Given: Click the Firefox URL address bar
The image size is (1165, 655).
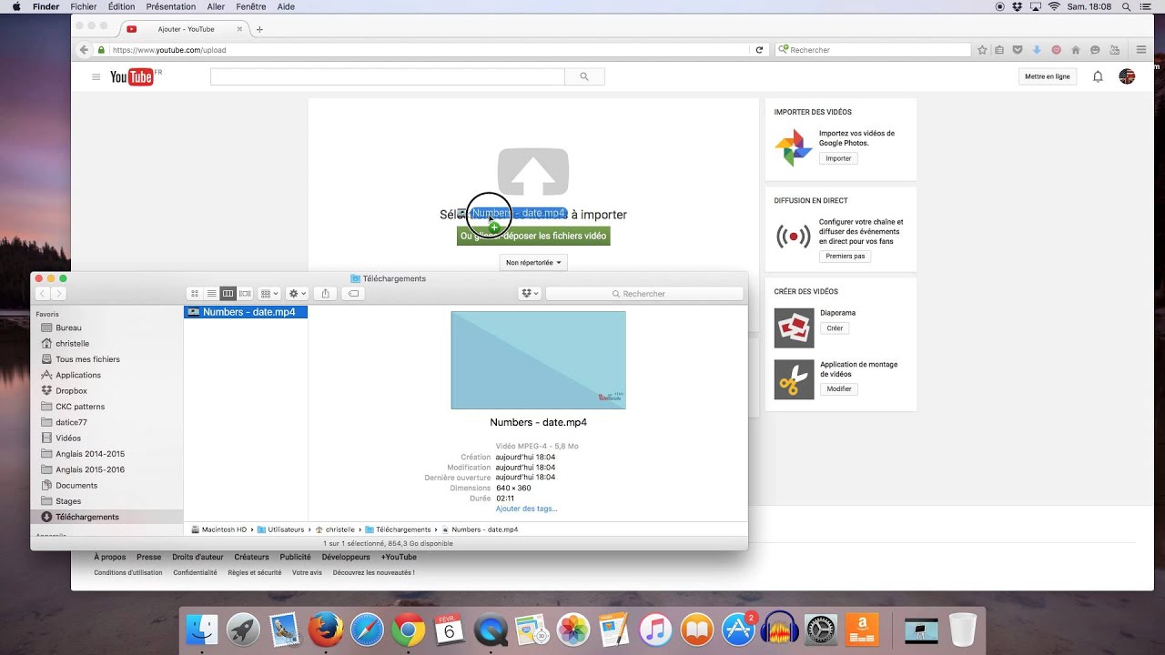Looking at the screenshot, I should [x=428, y=50].
